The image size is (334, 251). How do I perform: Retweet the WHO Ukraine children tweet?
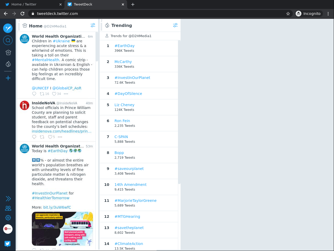tap(42, 94)
